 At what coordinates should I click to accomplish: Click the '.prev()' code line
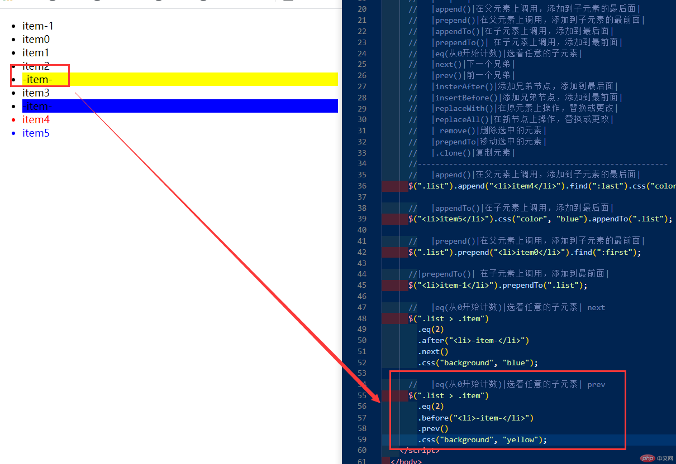(433, 429)
